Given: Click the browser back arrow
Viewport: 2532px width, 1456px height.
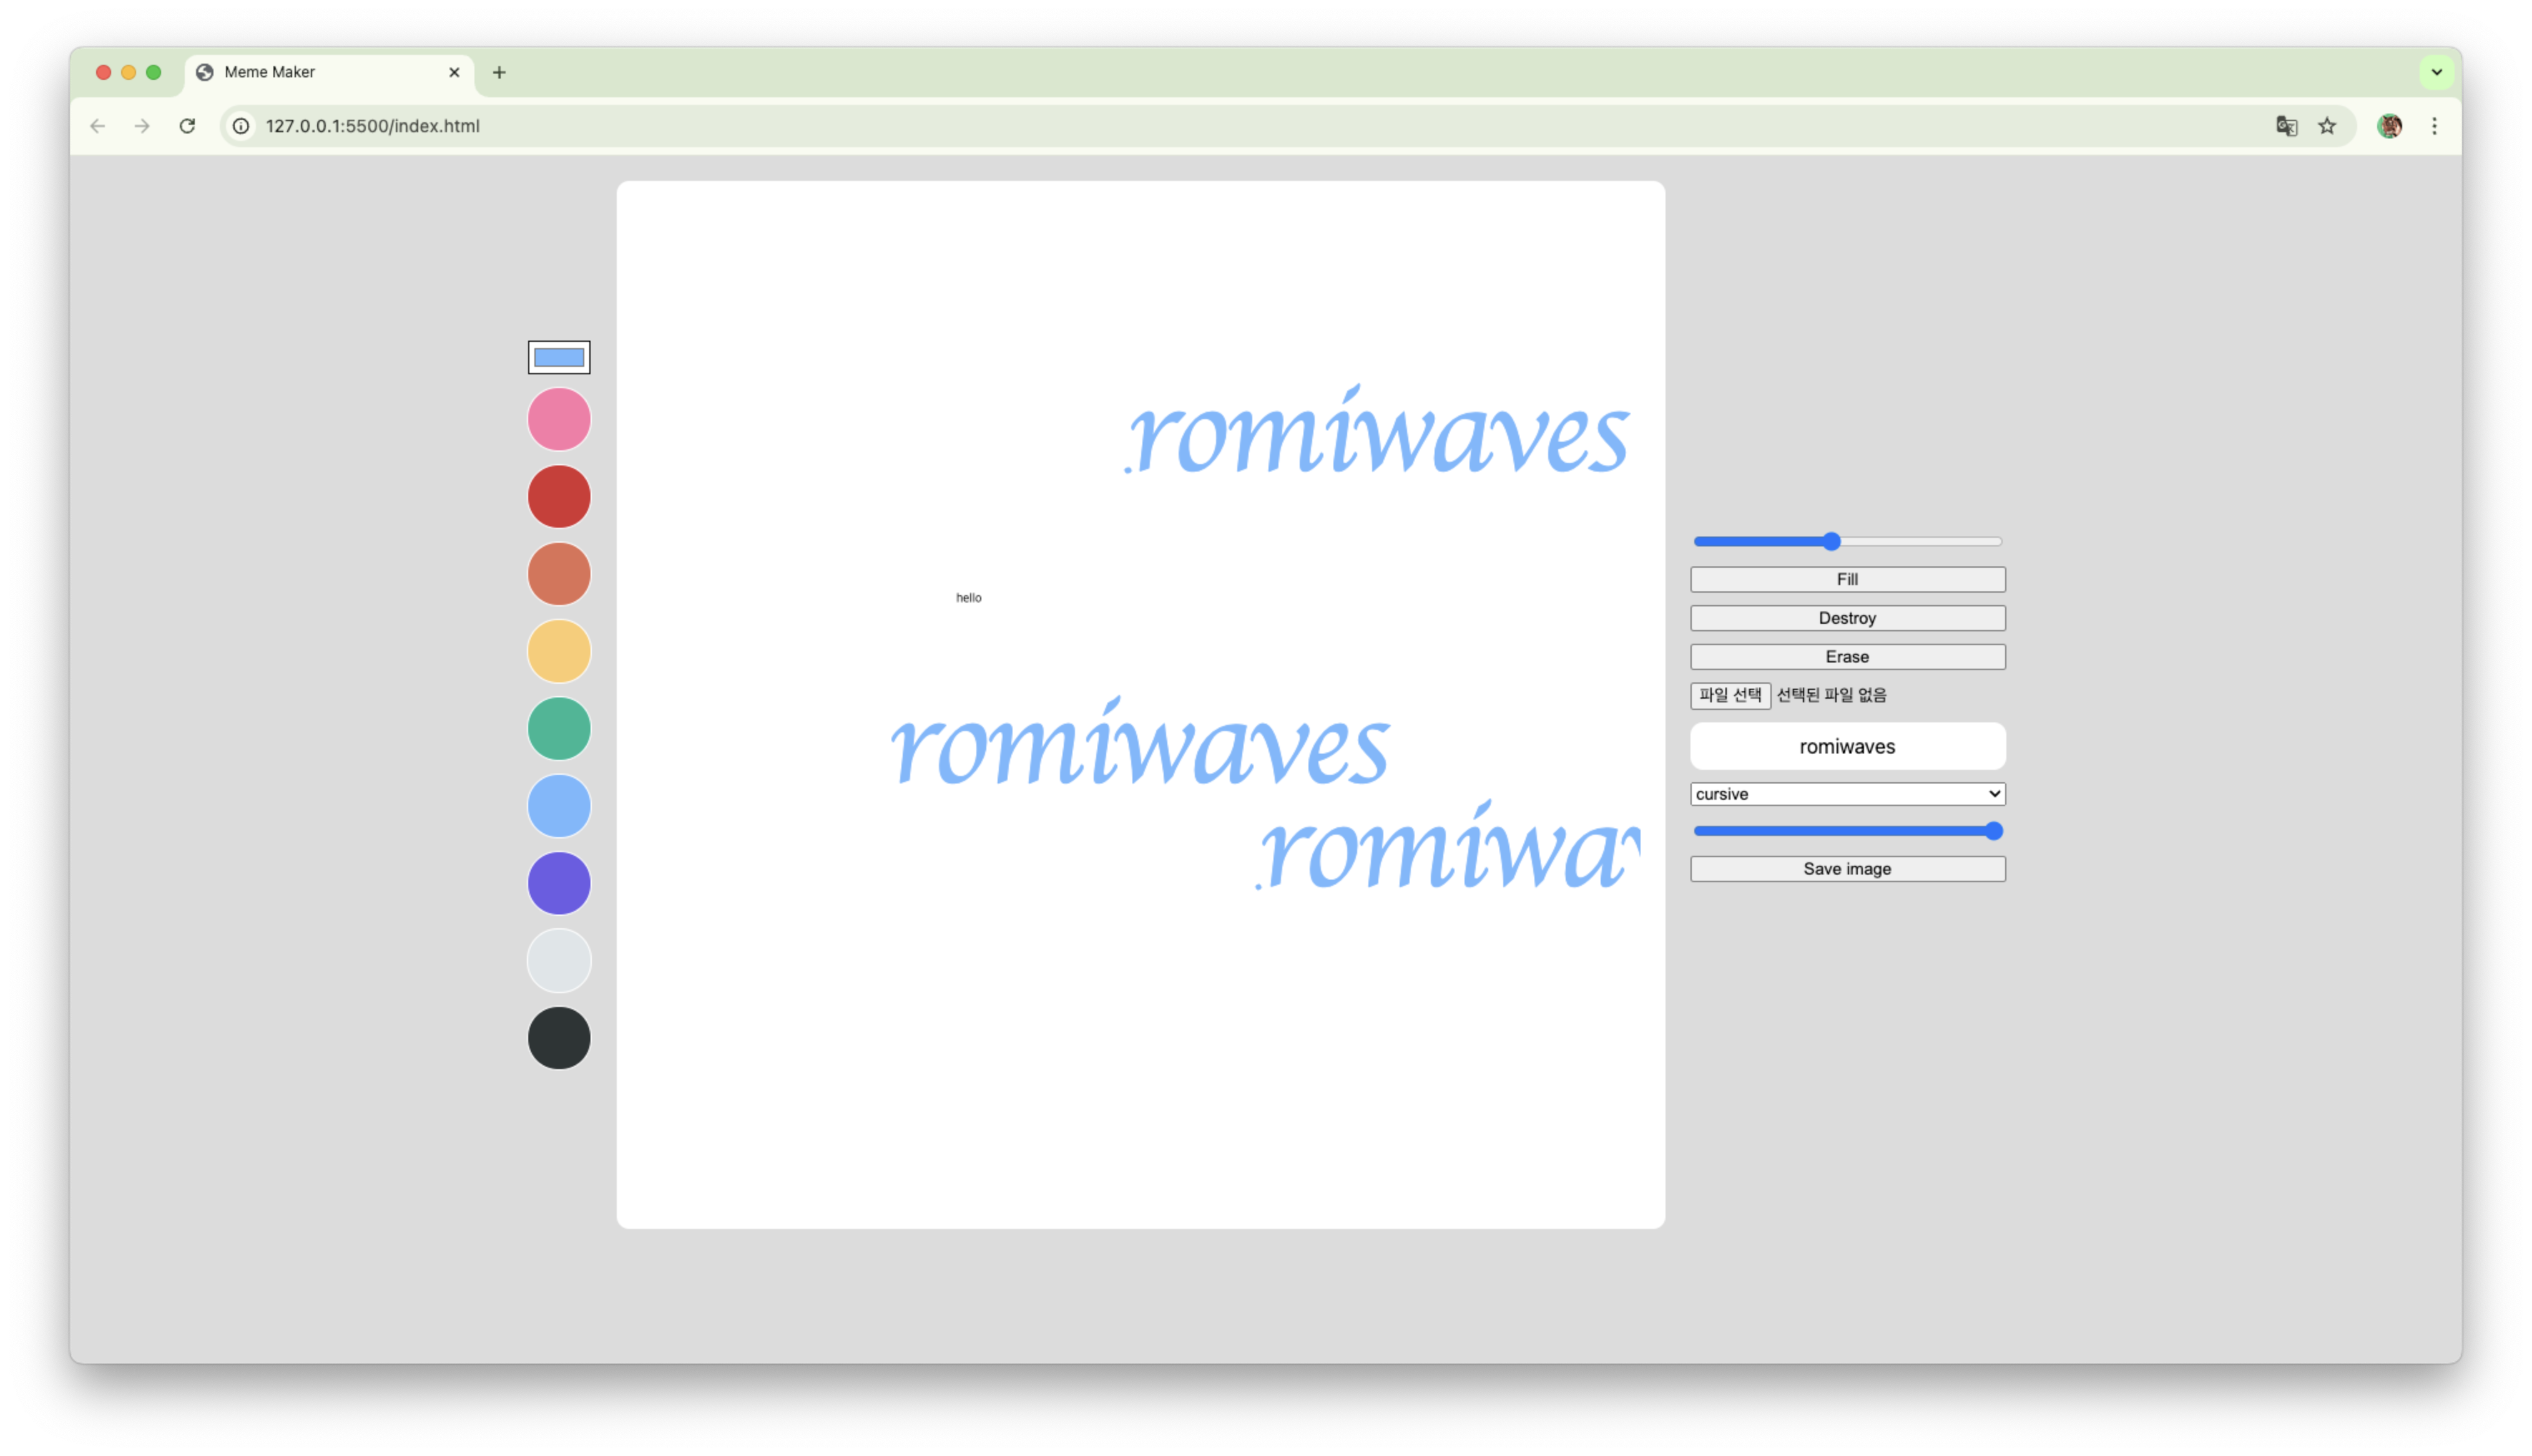Looking at the screenshot, I should point(97,126).
